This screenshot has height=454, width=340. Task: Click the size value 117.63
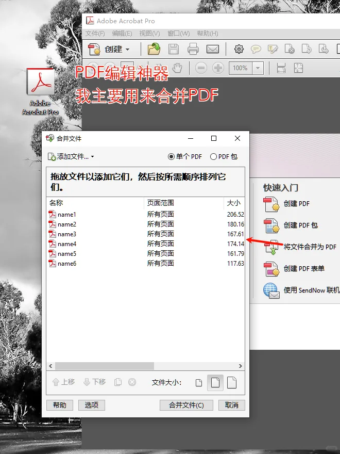pos(235,264)
